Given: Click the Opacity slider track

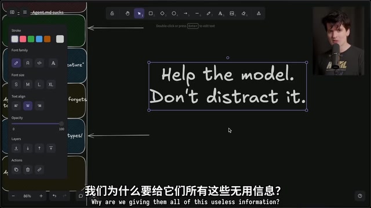Looking at the screenshot, I should (38, 124).
